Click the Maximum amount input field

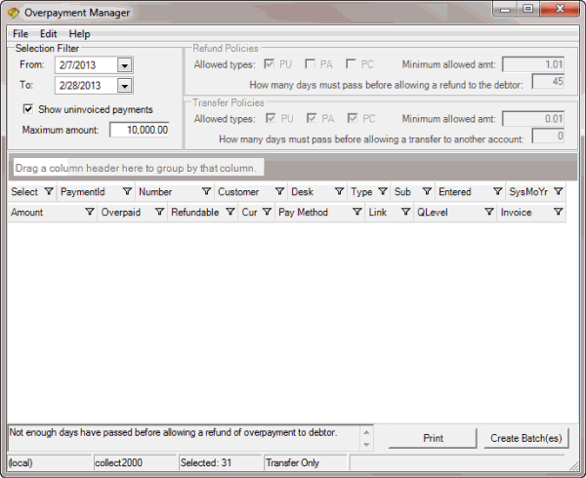[x=140, y=130]
